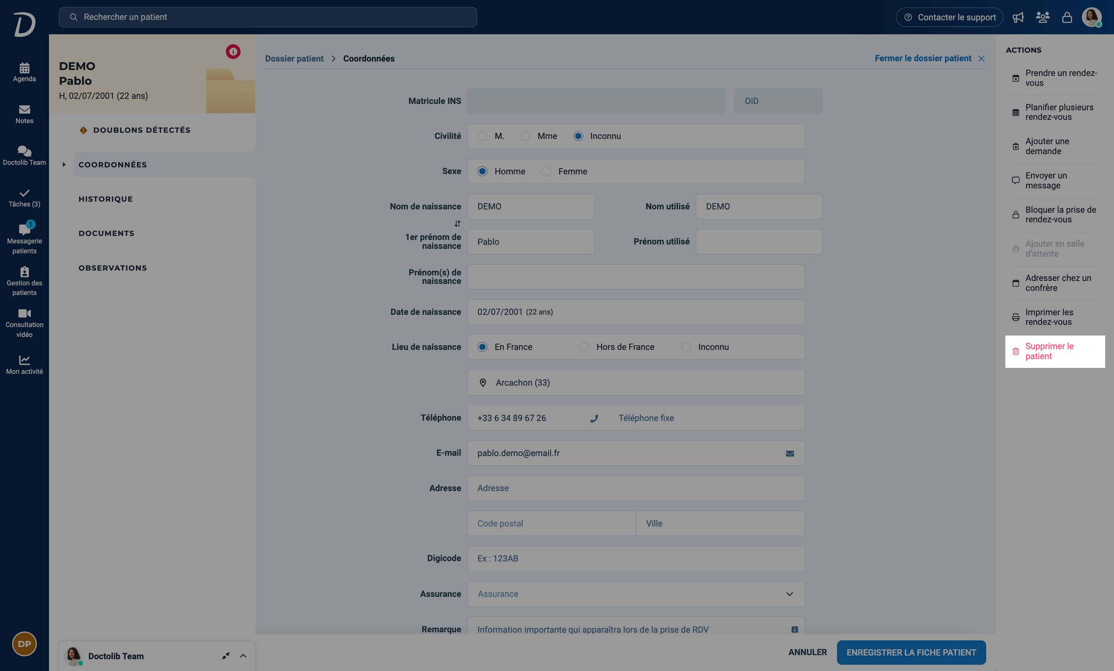The height and width of the screenshot is (671, 1114).
Task: Click the phone call icon
Action: pyautogui.click(x=594, y=419)
